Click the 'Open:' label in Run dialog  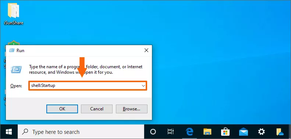point(16,86)
